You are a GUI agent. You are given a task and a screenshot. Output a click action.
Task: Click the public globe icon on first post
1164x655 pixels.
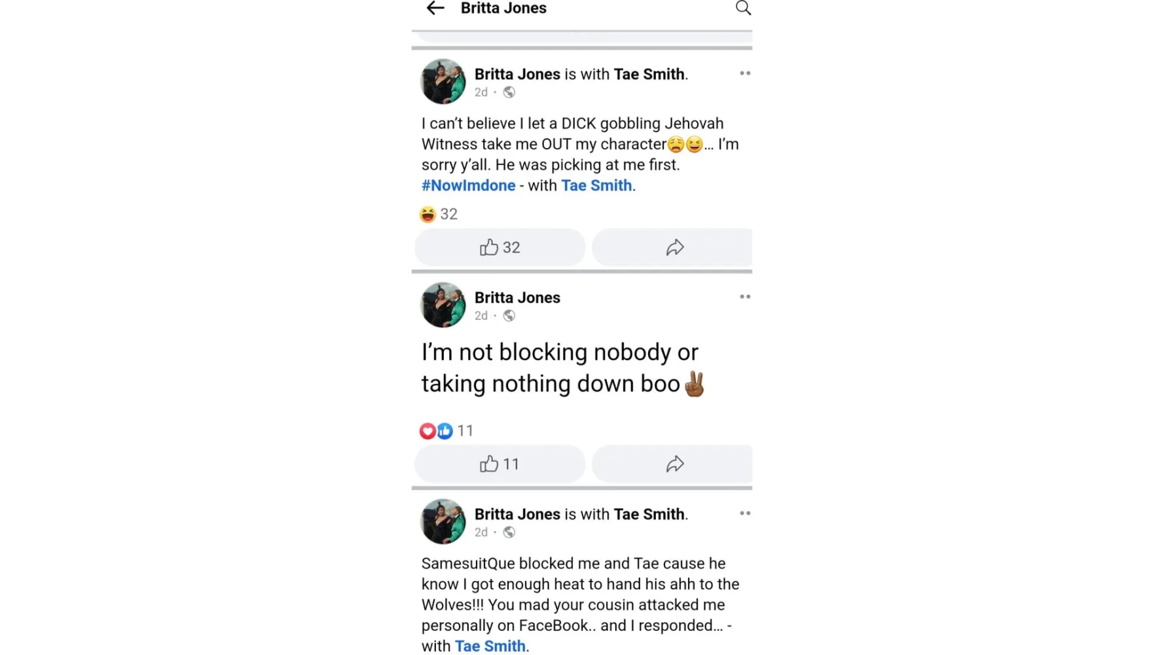coord(509,92)
